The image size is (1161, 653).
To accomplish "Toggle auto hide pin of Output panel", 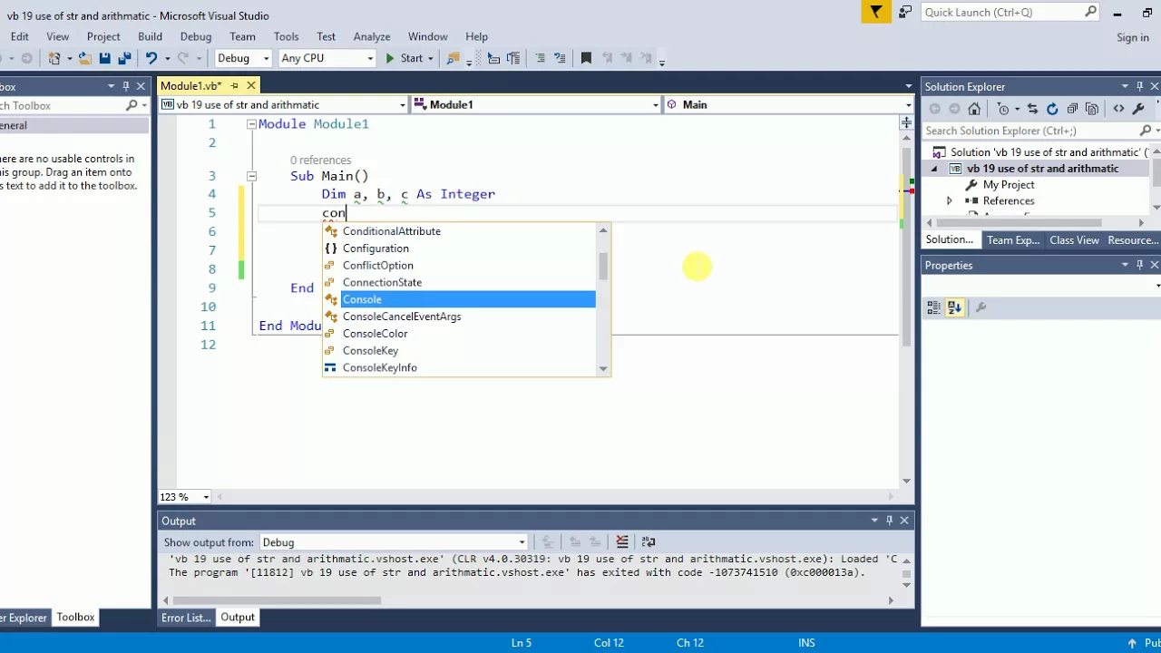I will [x=889, y=521].
